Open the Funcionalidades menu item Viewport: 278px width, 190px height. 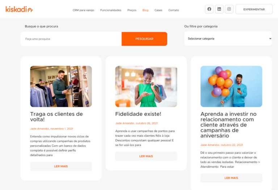(x=111, y=10)
